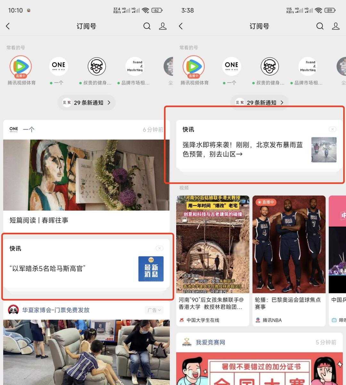Image resolution: width=346 pixels, height=385 pixels.
Task: Tap Brand & Marketing avatar on 10:10 screen
Action: tap(135, 66)
